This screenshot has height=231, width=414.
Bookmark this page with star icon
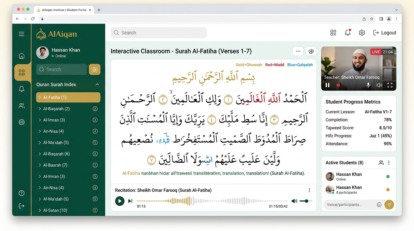(372, 19)
